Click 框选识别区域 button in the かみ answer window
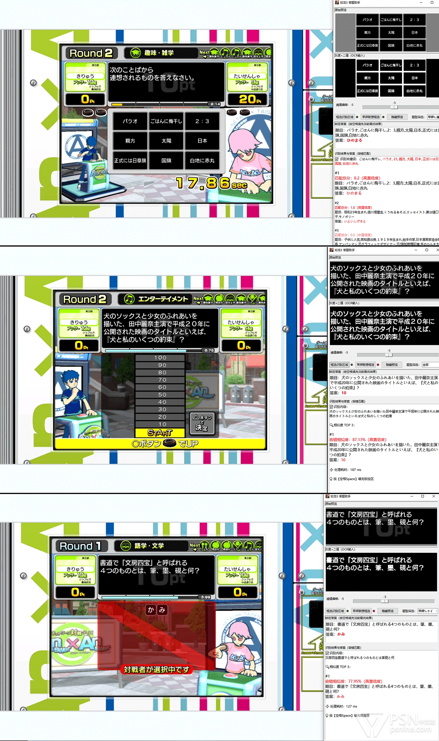Image resolution: width=439 pixels, height=741 pixels. tap(335, 611)
